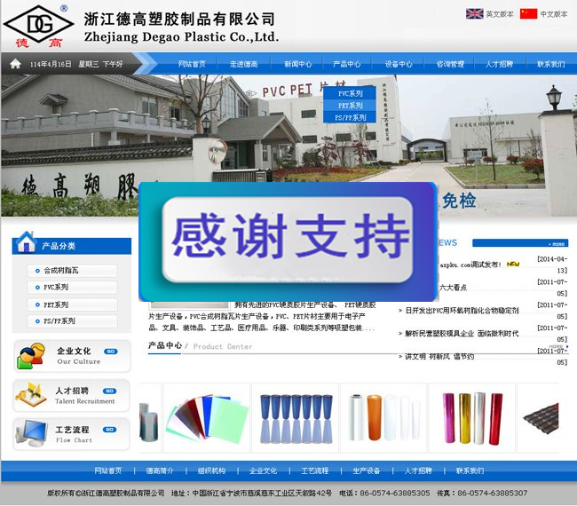Open 设备中心 navigation item

(399, 64)
